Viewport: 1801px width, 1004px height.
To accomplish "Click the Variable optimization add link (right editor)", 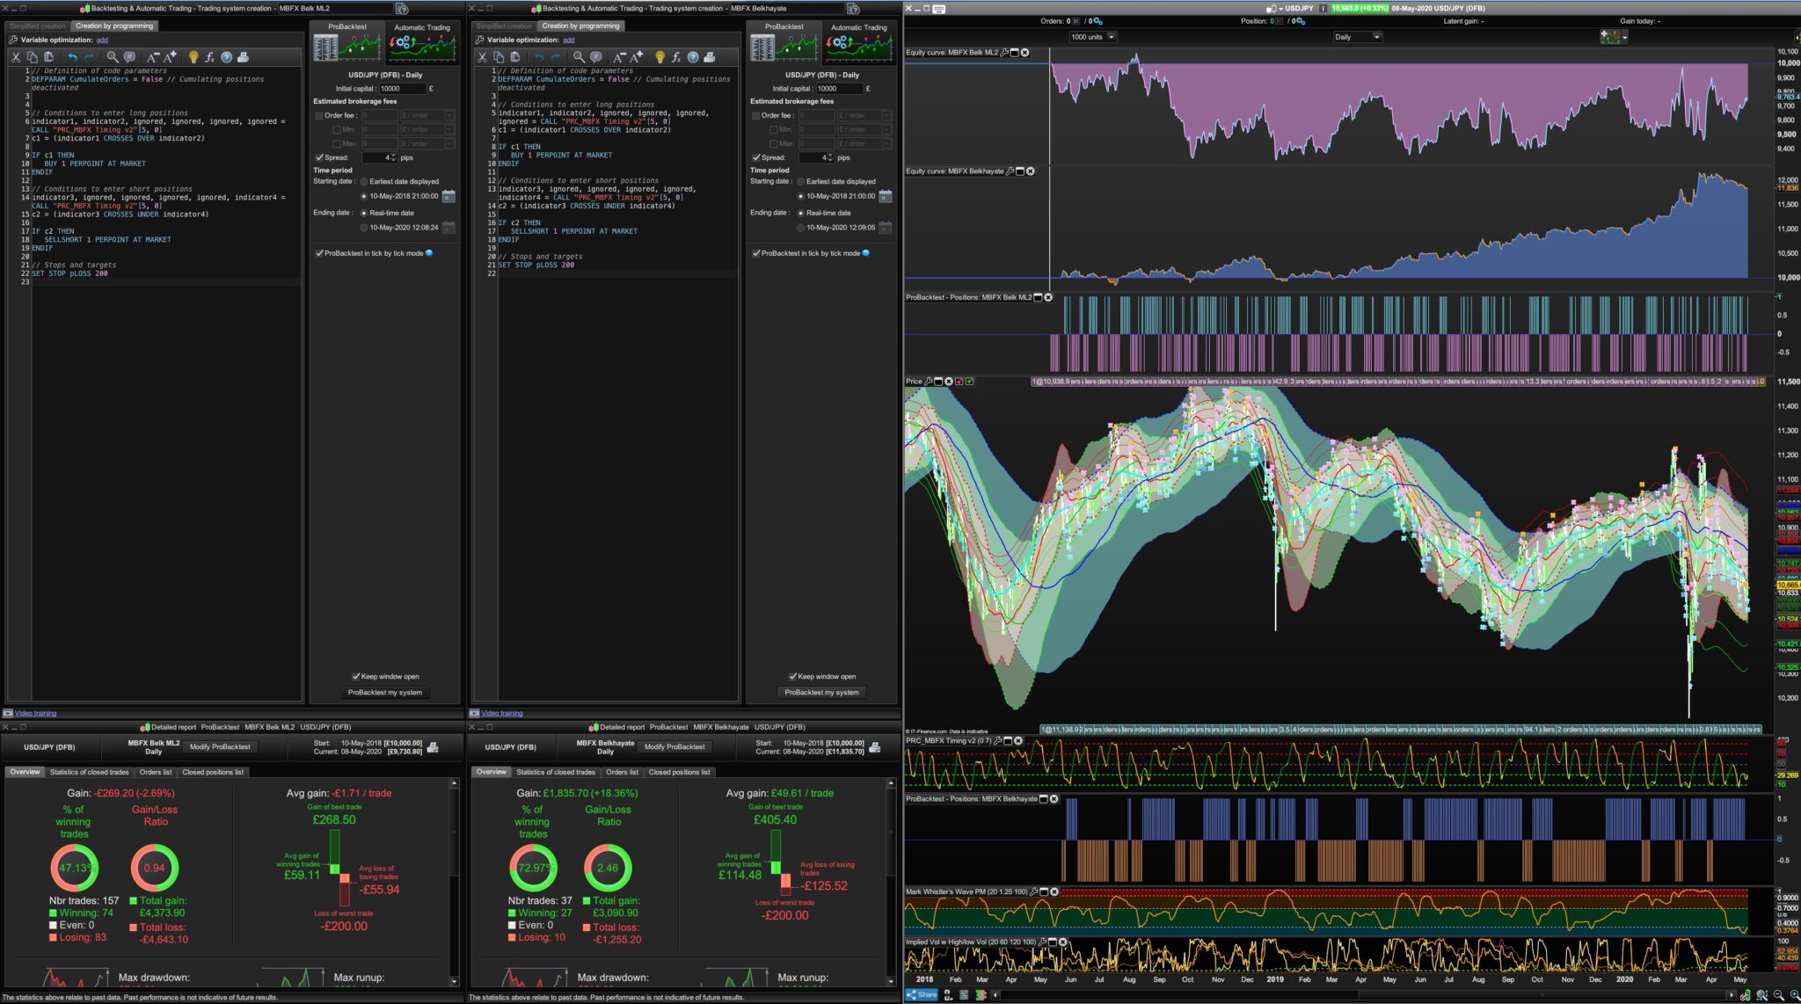I will click(568, 40).
